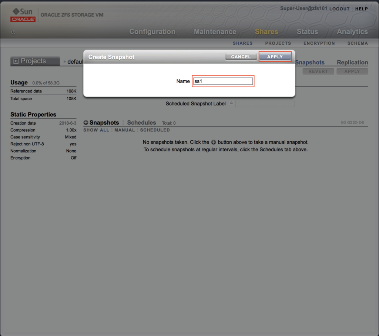Switch to the Replication tab
This screenshot has width=379, height=336.
[352, 63]
